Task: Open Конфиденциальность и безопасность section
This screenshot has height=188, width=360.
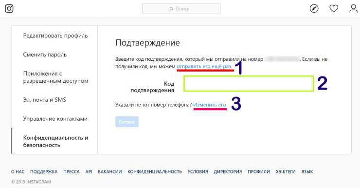Action: 55,141
